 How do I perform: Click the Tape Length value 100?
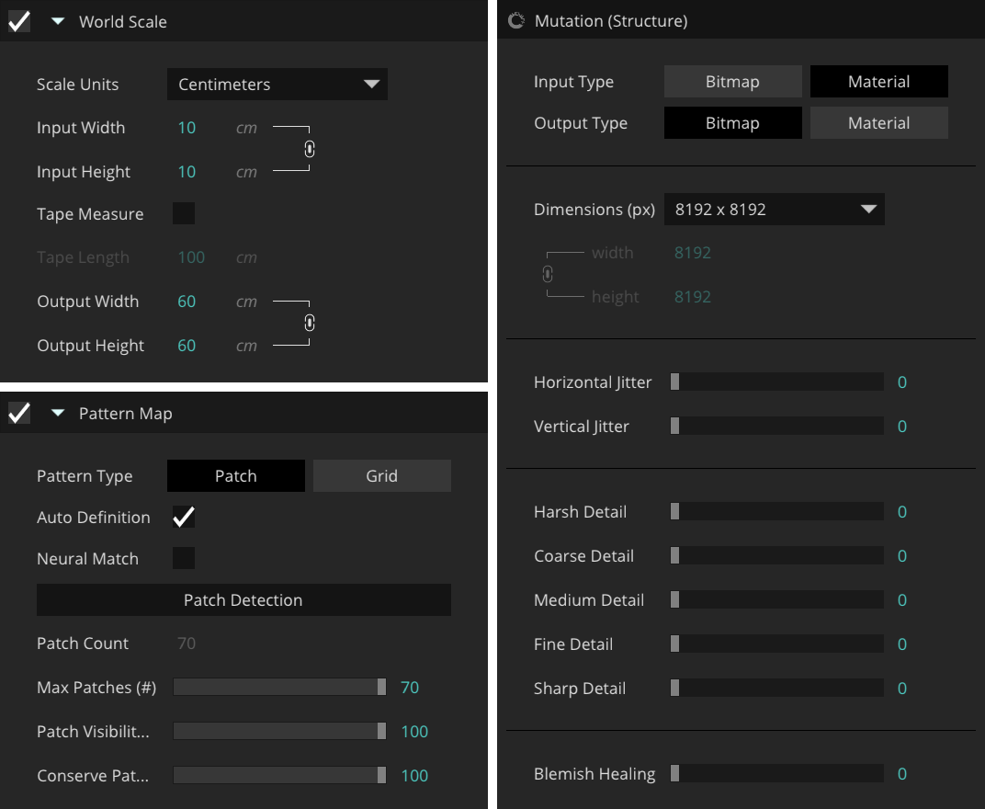click(191, 257)
